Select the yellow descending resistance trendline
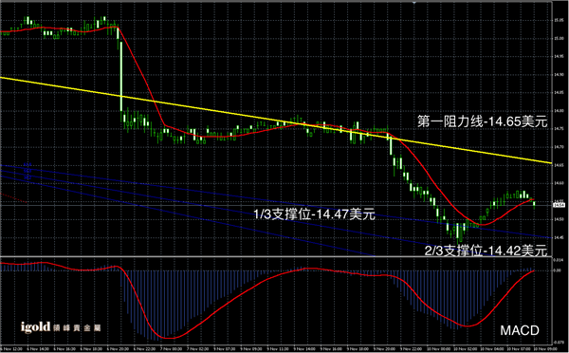The image size is (569, 353). [x=276, y=121]
